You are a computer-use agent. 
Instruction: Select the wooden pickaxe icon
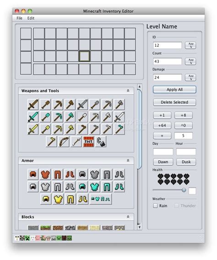[x=58, y=104]
